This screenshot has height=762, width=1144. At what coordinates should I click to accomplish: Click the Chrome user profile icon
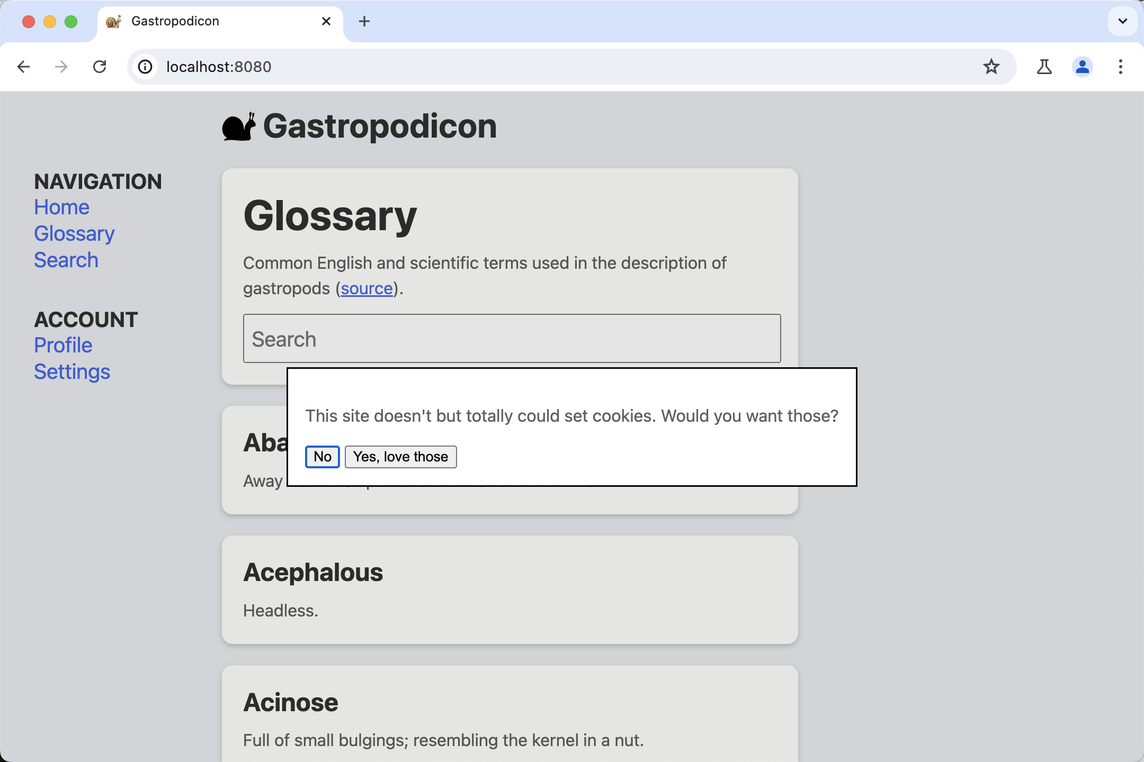click(x=1083, y=67)
